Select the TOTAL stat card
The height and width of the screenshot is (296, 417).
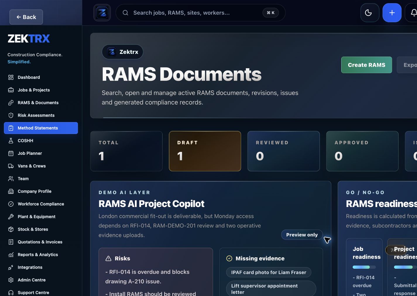pos(126,151)
